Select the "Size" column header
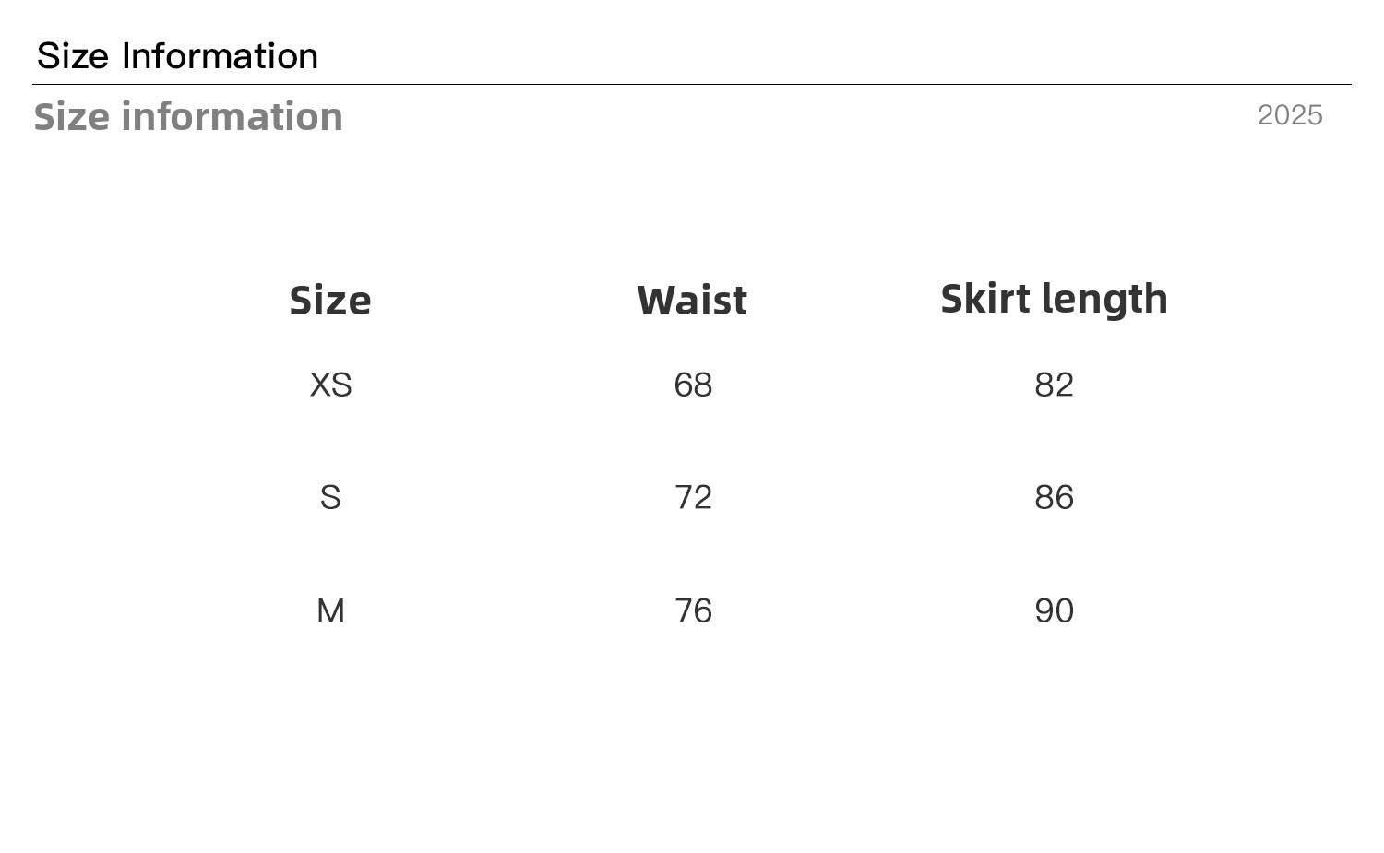 tap(330, 301)
